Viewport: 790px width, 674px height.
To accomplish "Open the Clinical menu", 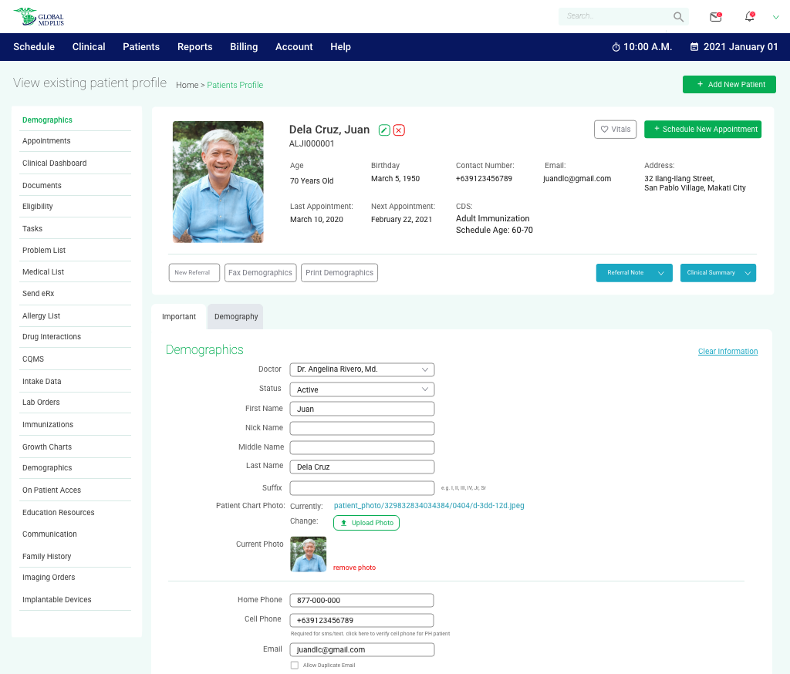I will (x=89, y=47).
